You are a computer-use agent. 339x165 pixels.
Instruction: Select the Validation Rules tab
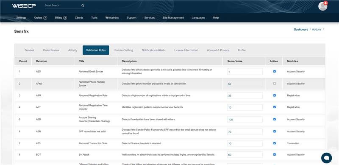96,50
